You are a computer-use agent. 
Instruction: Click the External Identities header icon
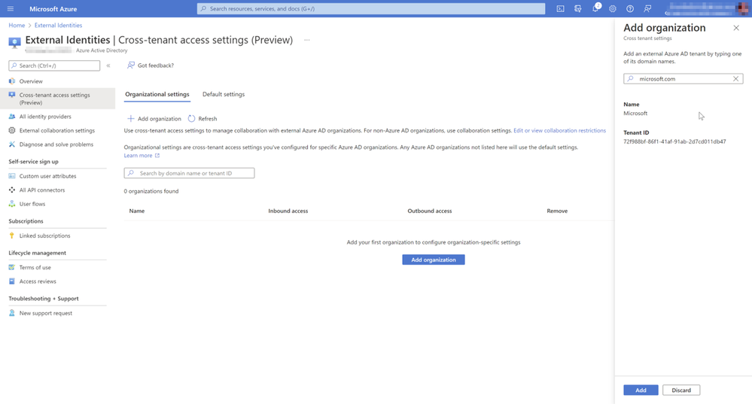click(15, 43)
